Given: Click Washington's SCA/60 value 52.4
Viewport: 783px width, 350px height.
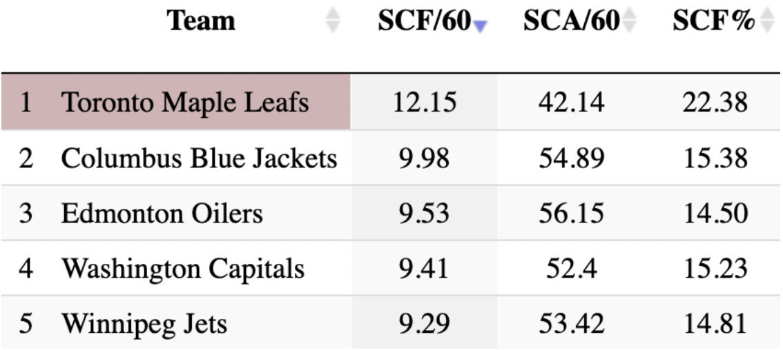Looking at the screenshot, I should [x=571, y=269].
